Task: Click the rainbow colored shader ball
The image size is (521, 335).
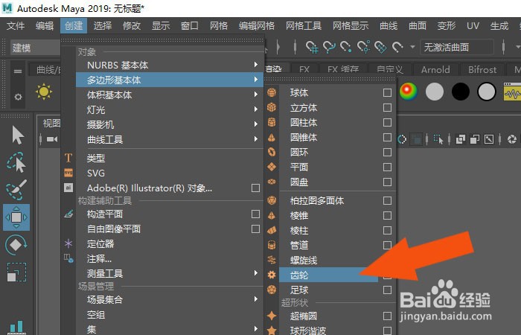Action: point(409,92)
